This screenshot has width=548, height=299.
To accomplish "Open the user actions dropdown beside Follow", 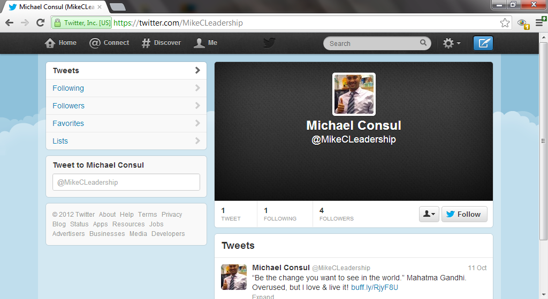I will pos(429,214).
